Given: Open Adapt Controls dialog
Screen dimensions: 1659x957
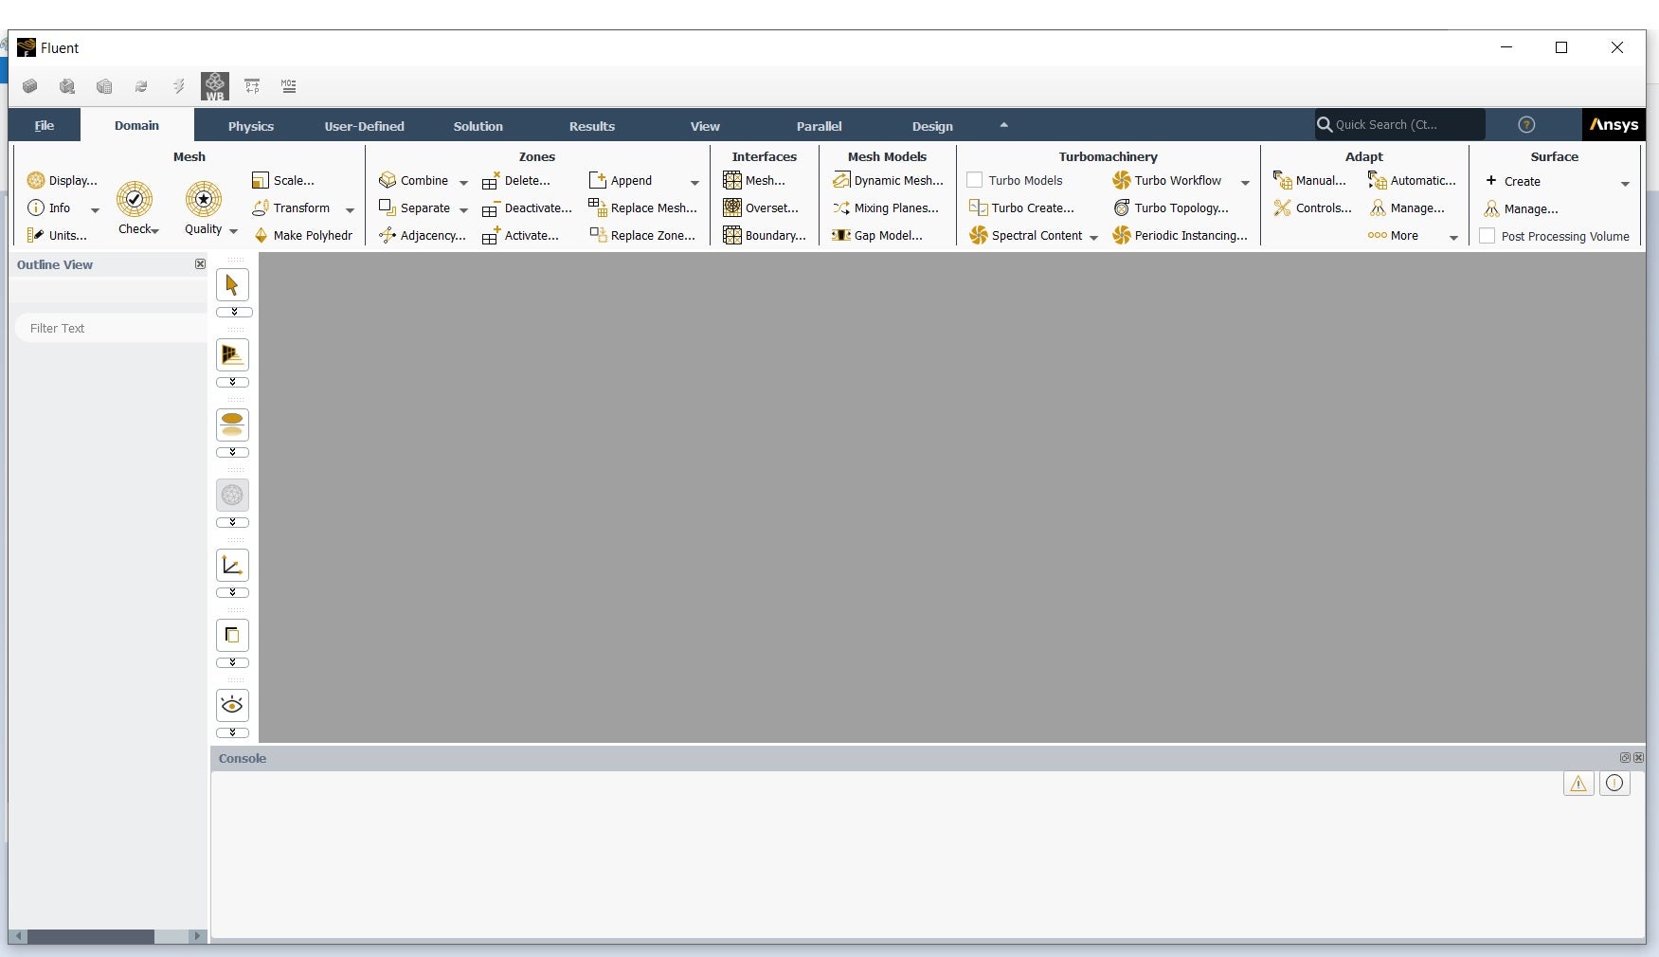Looking at the screenshot, I should 1312,208.
